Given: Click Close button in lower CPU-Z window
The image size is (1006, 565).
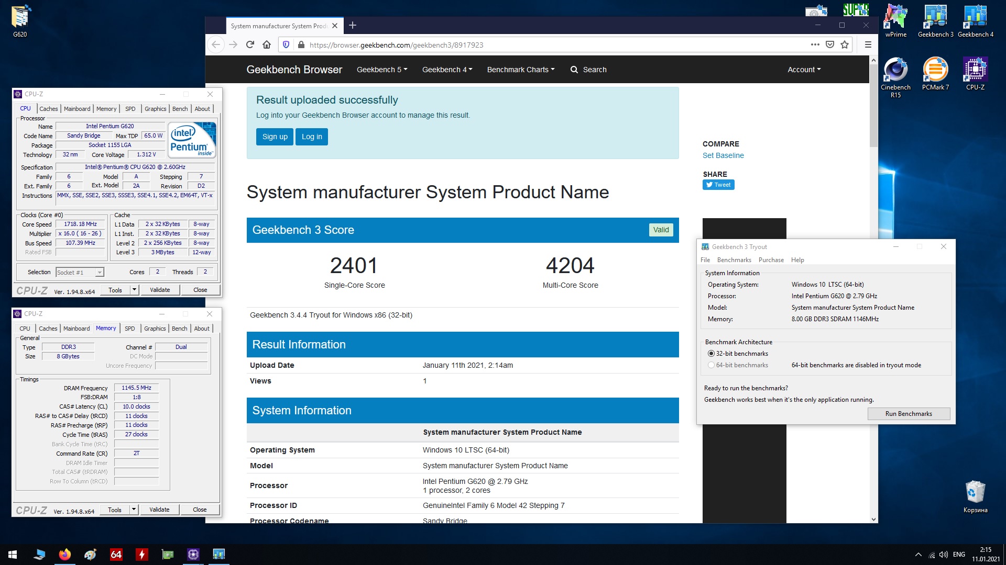Looking at the screenshot, I should (200, 510).
